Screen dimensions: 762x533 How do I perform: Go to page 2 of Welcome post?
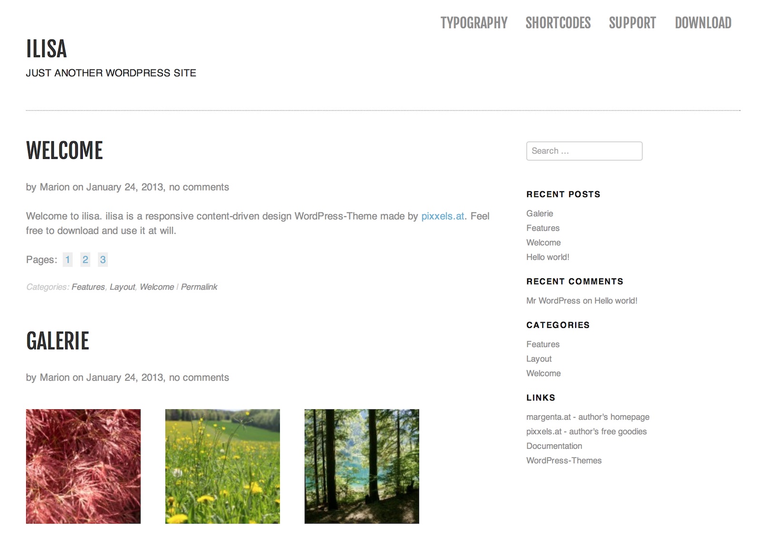point(85,259)
